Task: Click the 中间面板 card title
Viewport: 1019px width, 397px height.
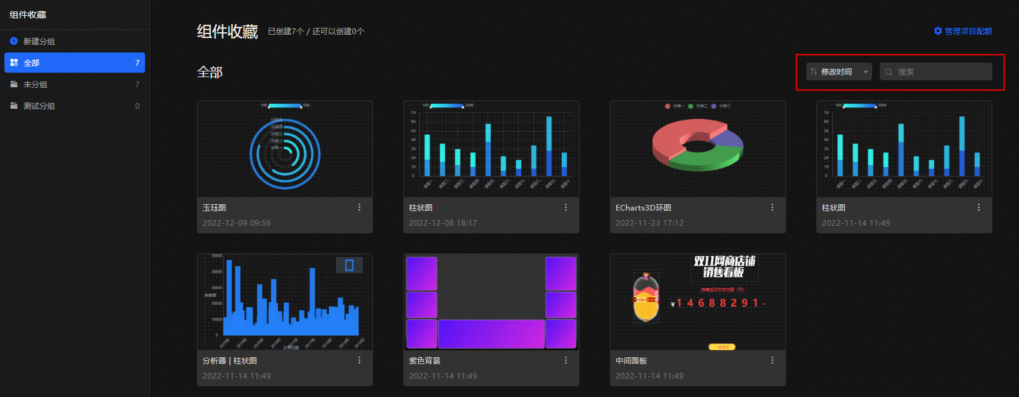Action: coord(631,360)
